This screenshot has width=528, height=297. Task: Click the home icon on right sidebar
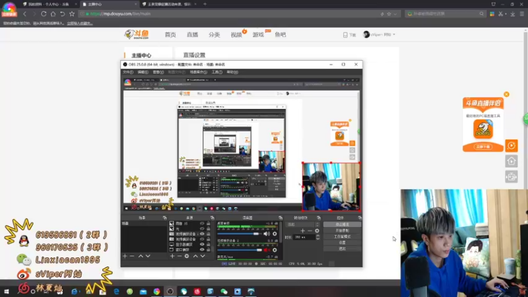(x=511, y=161)
